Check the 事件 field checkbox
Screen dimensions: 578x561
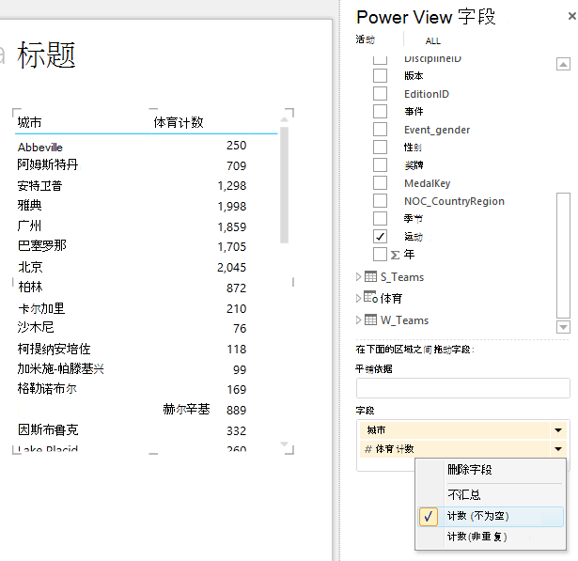click(x=380, y=111)
